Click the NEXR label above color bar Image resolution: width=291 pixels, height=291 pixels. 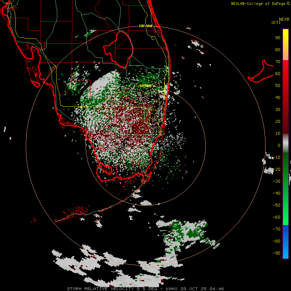click(x=284, y=19)
